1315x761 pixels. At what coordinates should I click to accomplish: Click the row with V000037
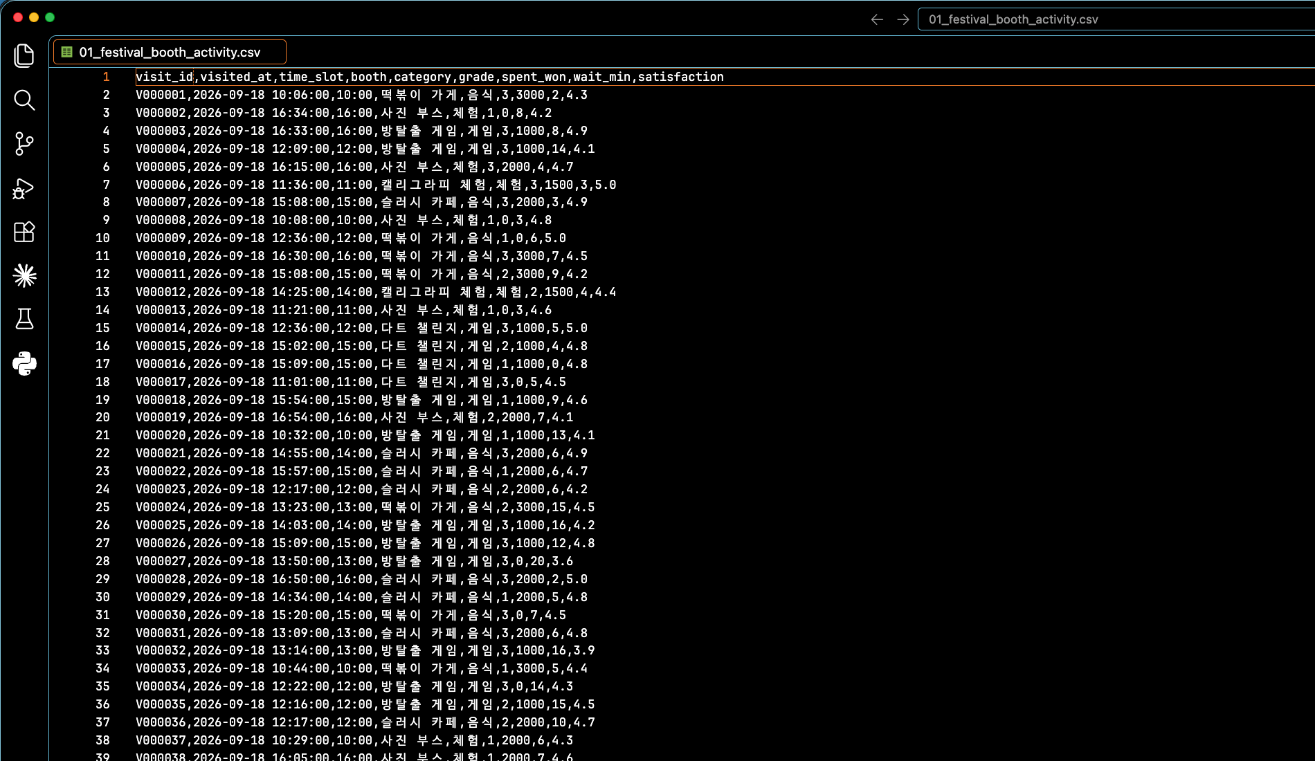pos(354,740)
